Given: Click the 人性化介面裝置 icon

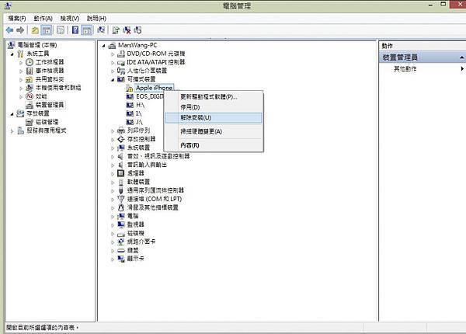Looking at the screenshot, I should pos(120,71).
